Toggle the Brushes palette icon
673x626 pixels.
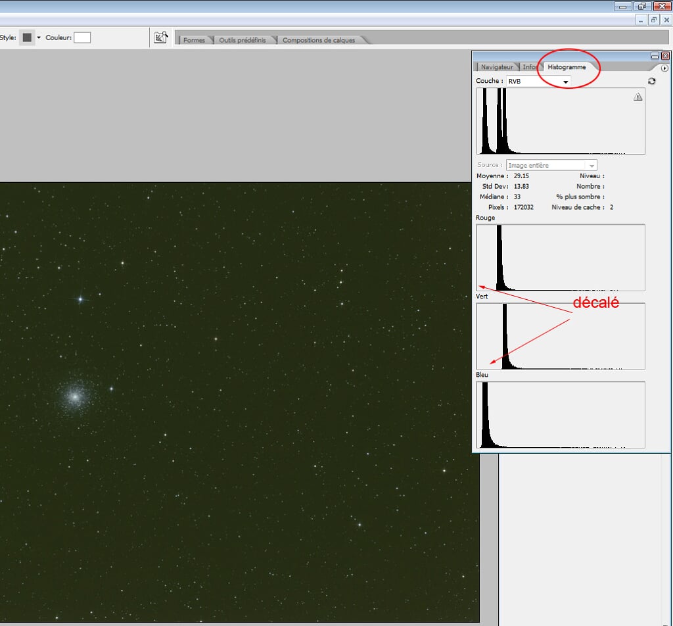161,37
